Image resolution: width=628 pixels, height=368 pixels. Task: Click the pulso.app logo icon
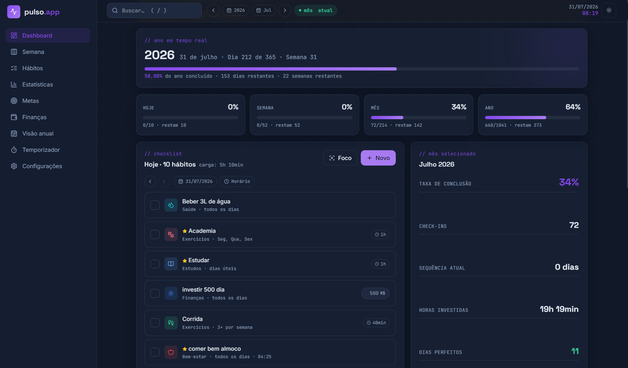14,12
